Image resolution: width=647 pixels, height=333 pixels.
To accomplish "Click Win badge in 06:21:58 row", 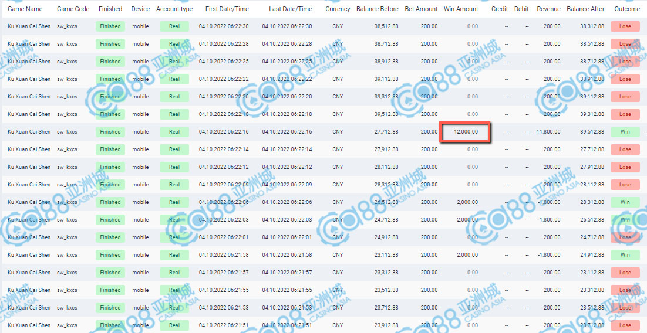I will (625, 255).
